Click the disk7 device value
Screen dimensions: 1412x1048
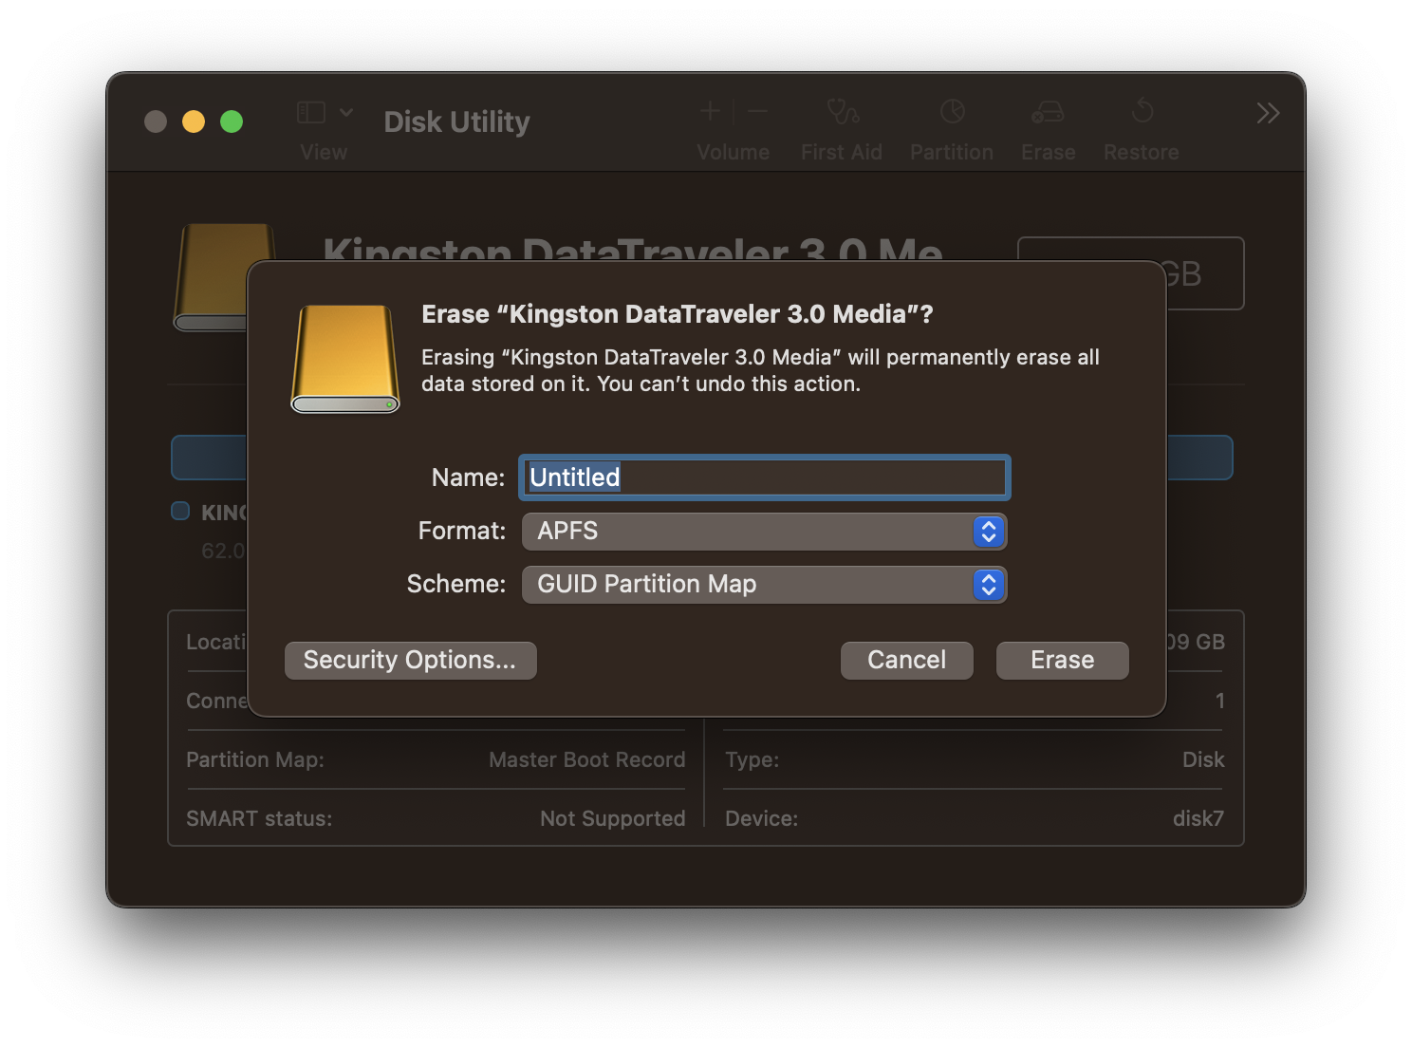(x=1198, y=818)
